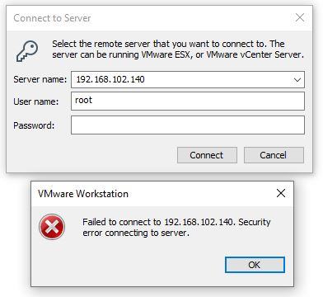
Task: Click the 'VMware vCenter Server' text in the description
Action: click(255, 54)
